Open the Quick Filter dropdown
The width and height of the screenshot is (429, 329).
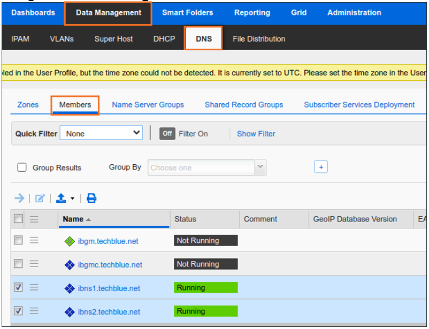(x=101, y=133)
